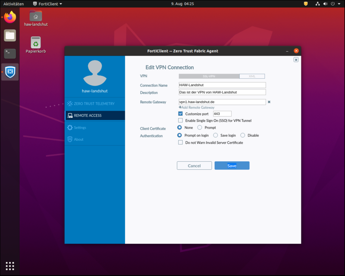Uncheck the Customize port checkbox

(x=181, y=114)
